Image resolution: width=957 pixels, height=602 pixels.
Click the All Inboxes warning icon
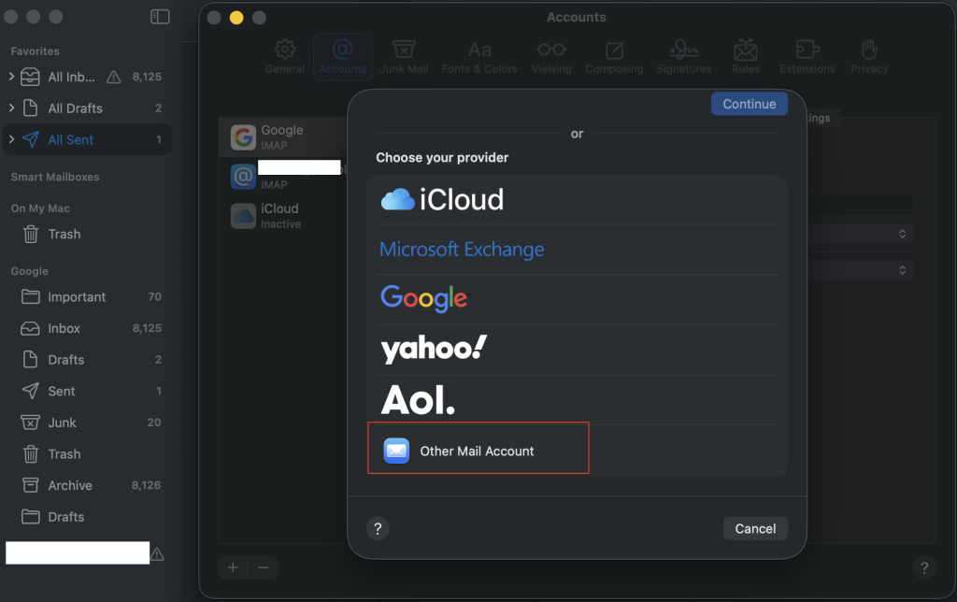tap(113, 77)
